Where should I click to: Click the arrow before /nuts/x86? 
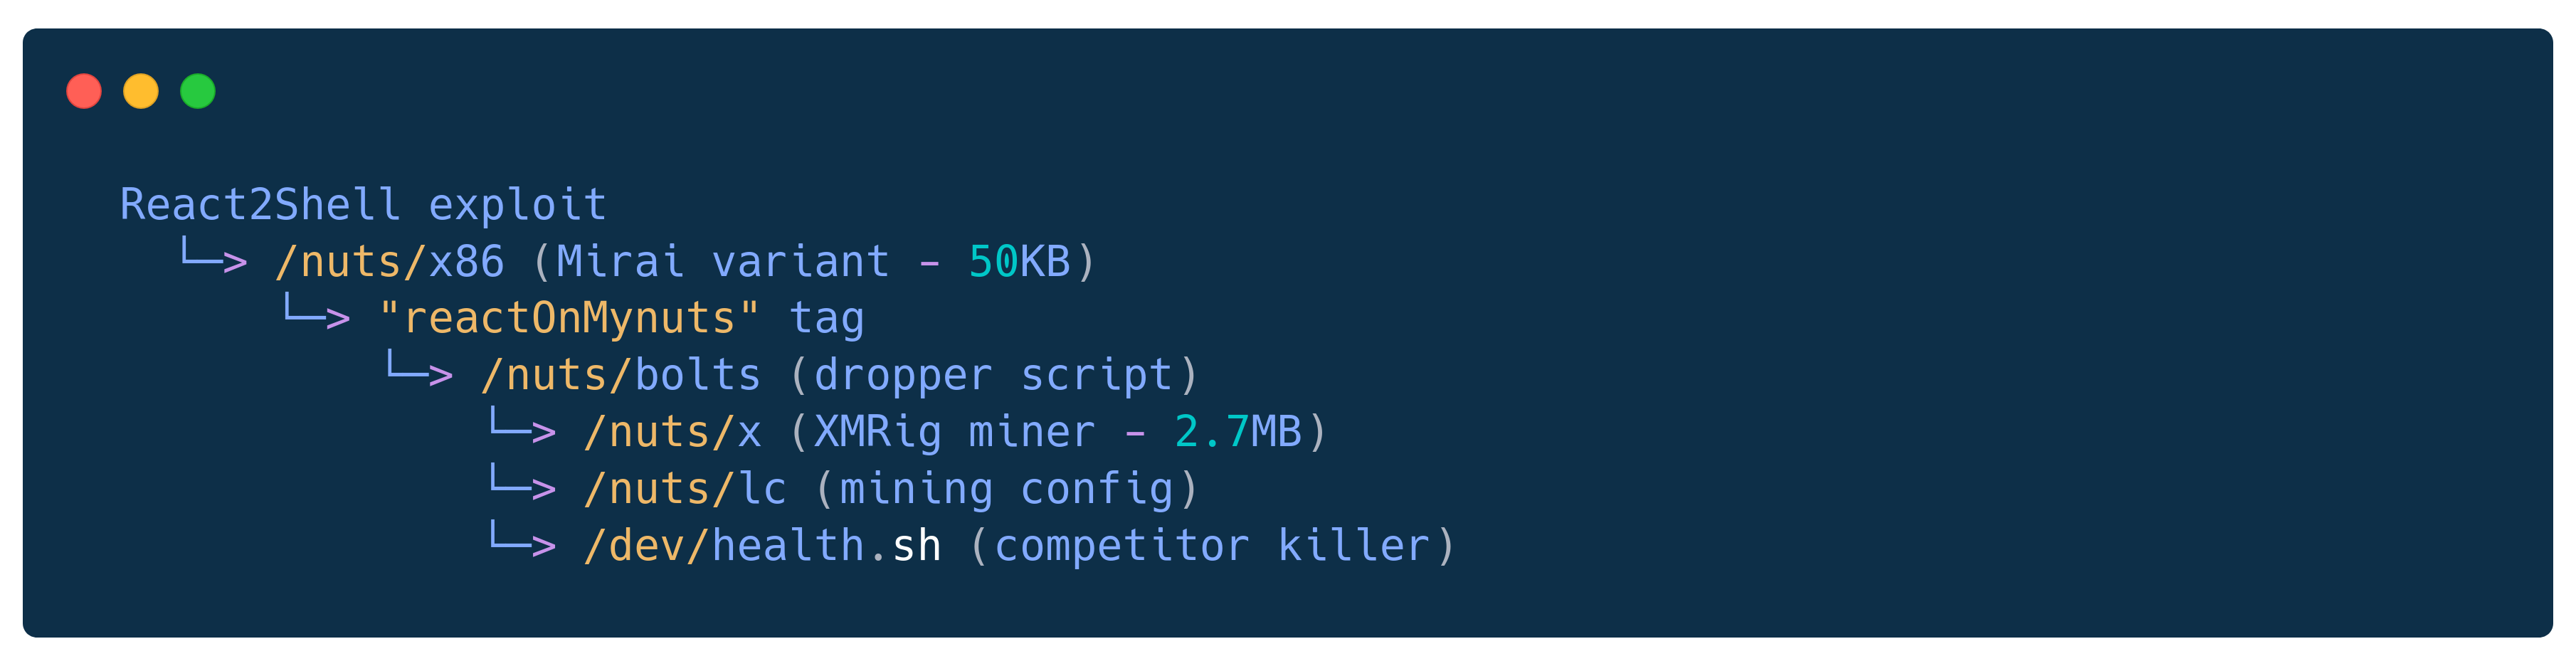tap(213, 258)
